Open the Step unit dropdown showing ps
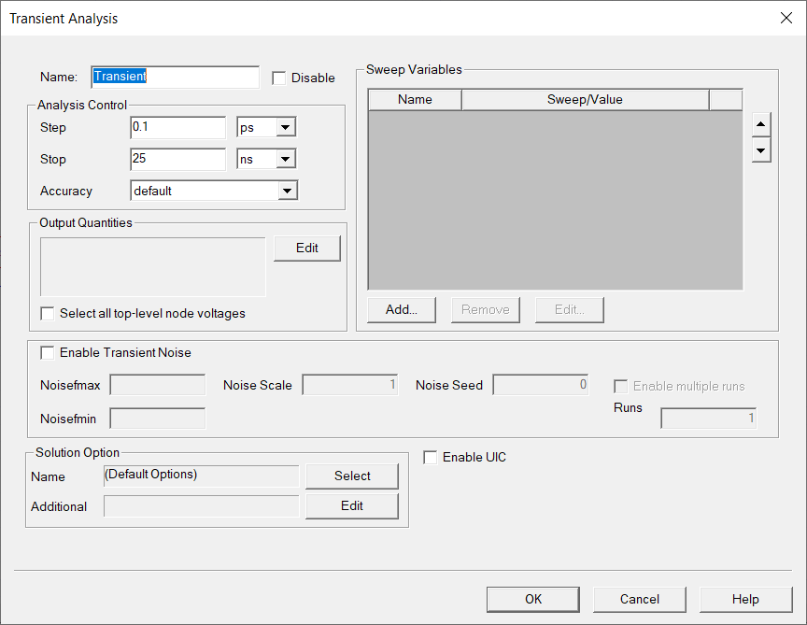This screenshot has height=625, width=807. point(285,127)
